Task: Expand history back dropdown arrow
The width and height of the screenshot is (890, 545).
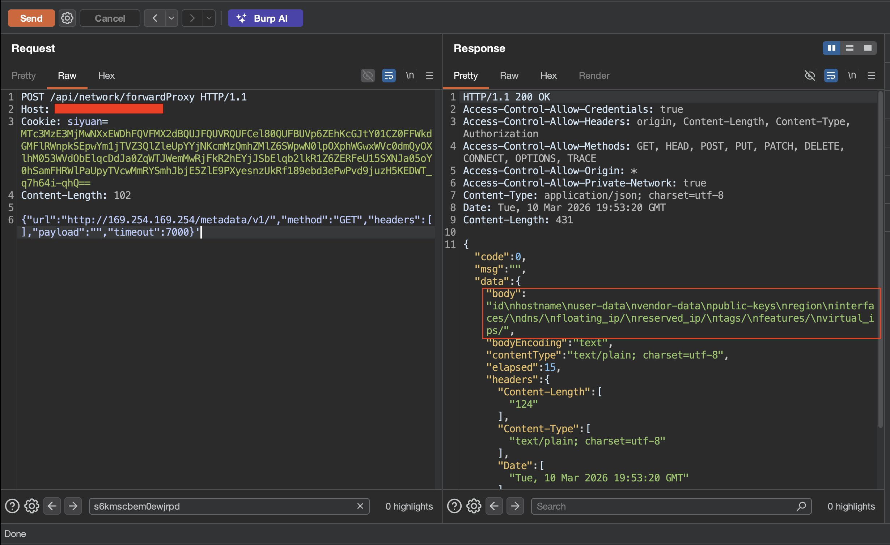Action: tap(171, 18)
